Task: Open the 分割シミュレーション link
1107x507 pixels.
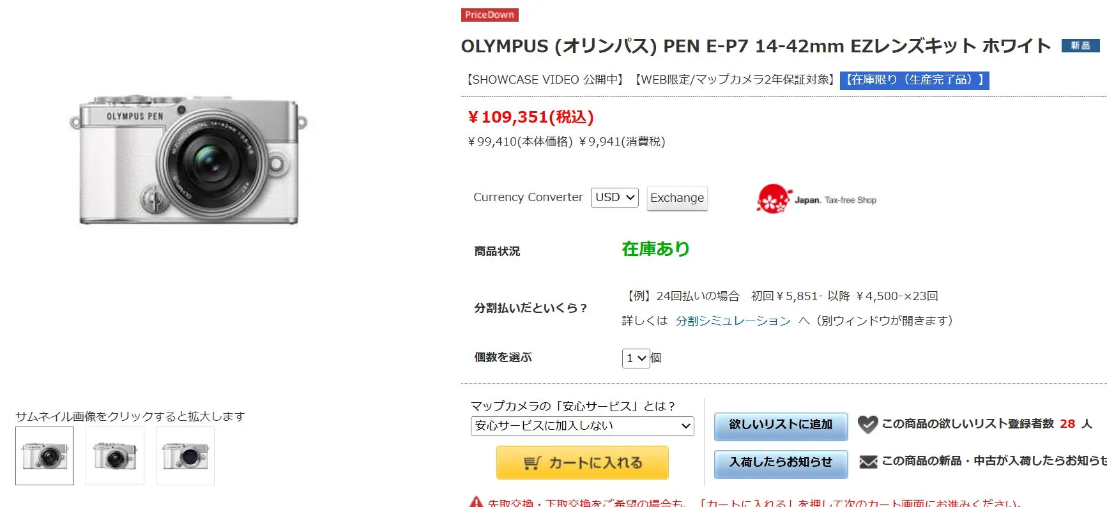Action: [733, 321]
